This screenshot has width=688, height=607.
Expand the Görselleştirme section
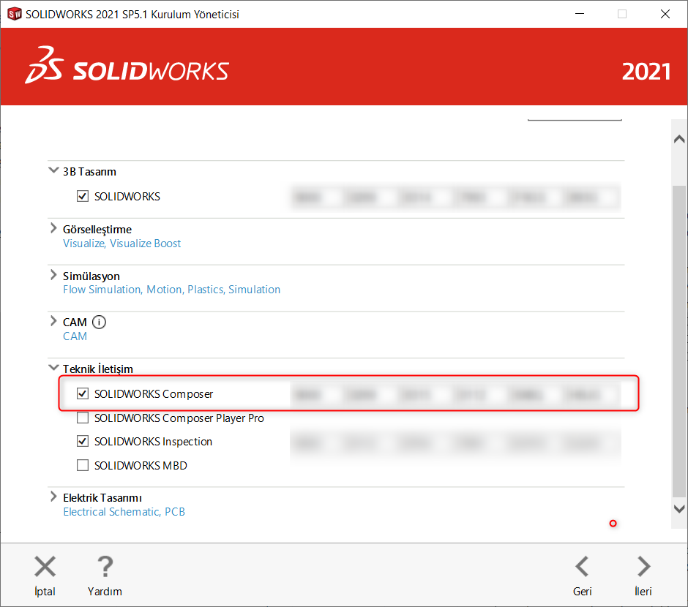coord(53,229)
